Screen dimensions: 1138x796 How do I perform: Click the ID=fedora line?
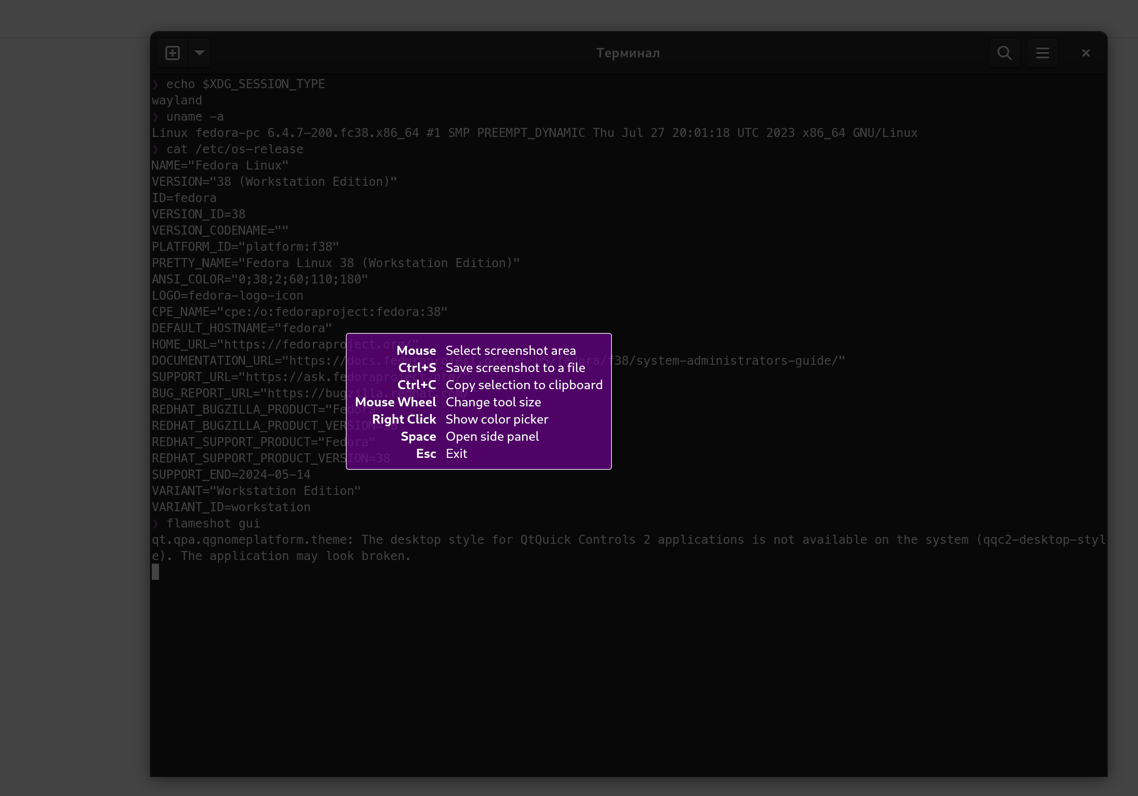(x=184, y=198)
